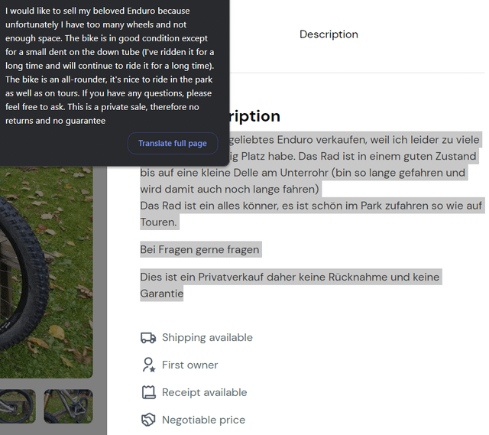Select the First owner label

coord(190,365)
